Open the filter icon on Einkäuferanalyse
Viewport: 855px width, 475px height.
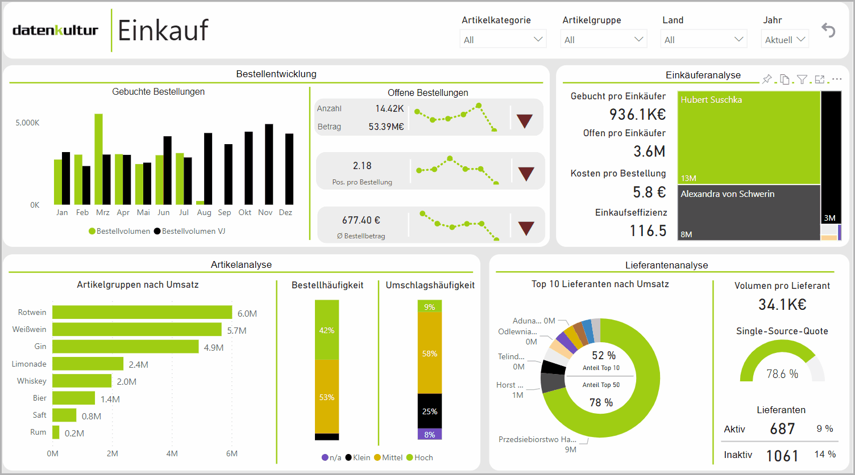802,79
